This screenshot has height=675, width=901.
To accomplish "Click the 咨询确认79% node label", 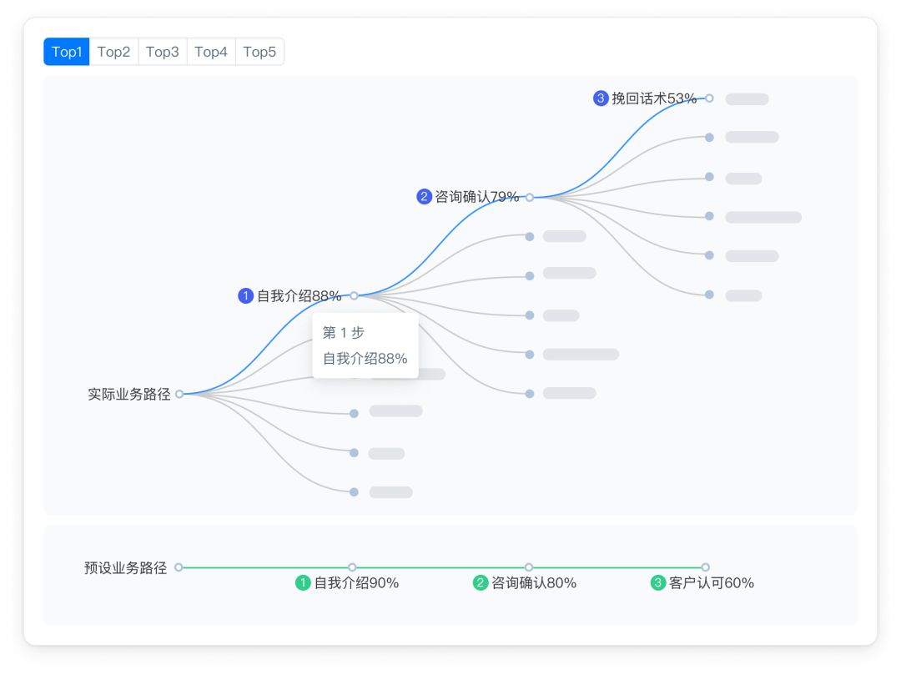I will point(477,196).
